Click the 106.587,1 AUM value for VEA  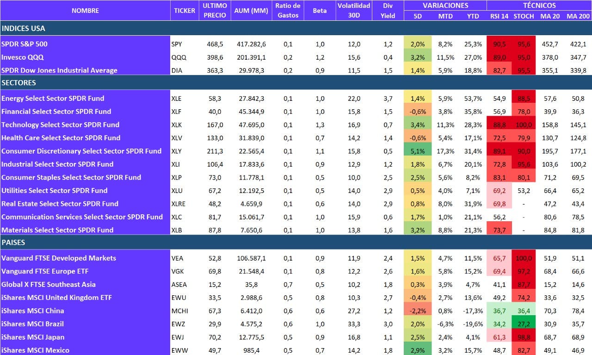[x=251, y=258]
